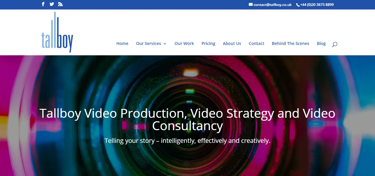Select About Us in navigation

[232, 43]
